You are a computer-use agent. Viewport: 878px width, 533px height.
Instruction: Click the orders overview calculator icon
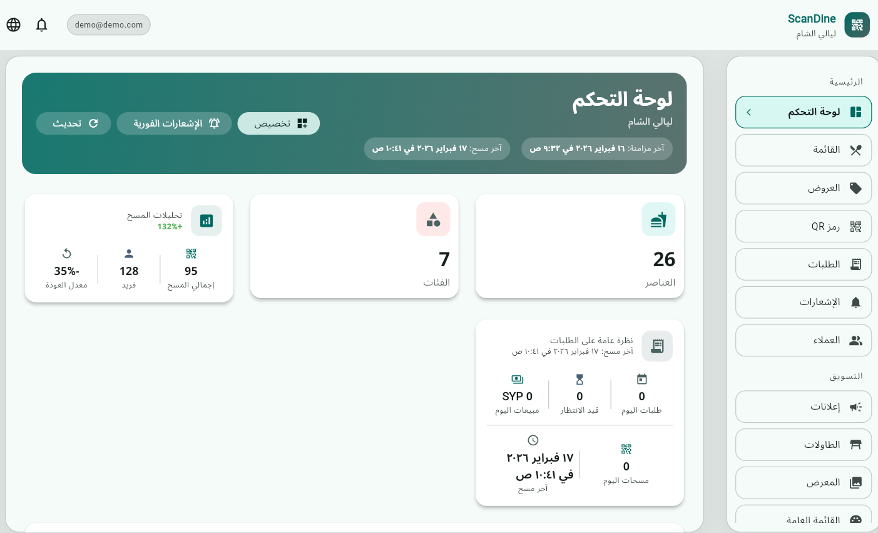[x=657, y=346]
